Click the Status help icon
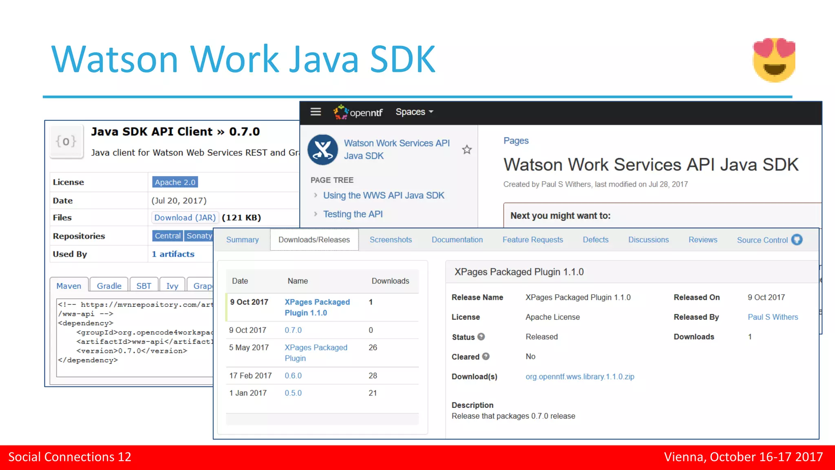Image resolution: width=835 pixels, height=470 pixels. (x=481, y=337)
